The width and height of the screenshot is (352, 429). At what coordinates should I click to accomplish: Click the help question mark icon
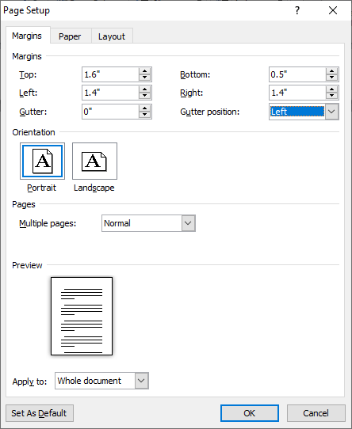pos(297,10)
